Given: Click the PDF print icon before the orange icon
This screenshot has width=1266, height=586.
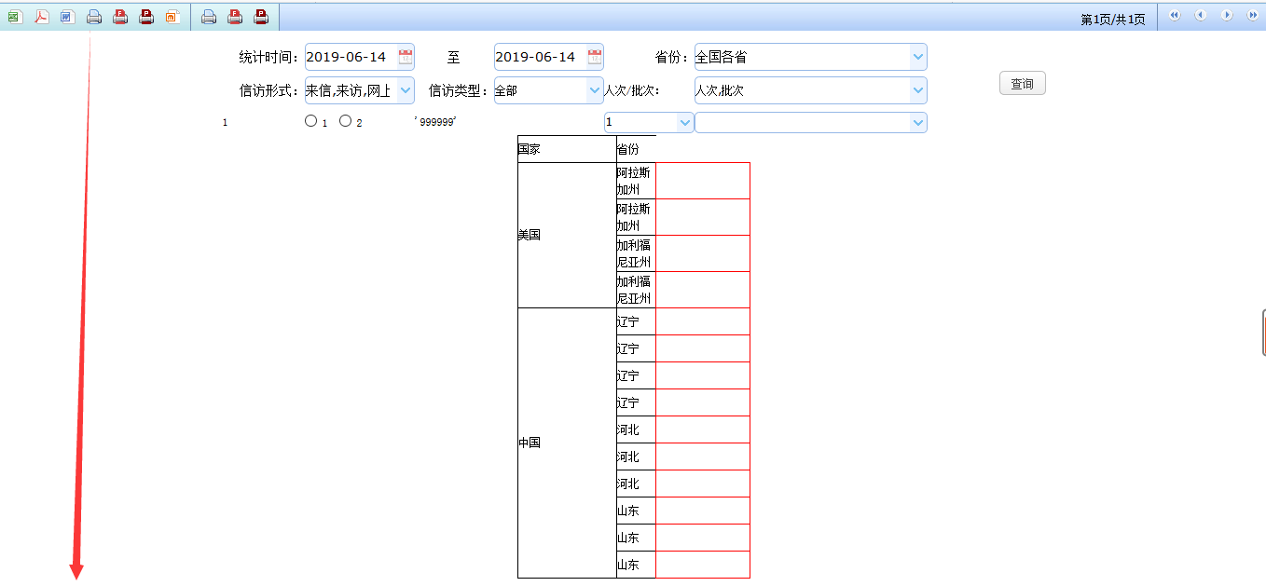Looking at the screenshot, I should click(146, 16).
